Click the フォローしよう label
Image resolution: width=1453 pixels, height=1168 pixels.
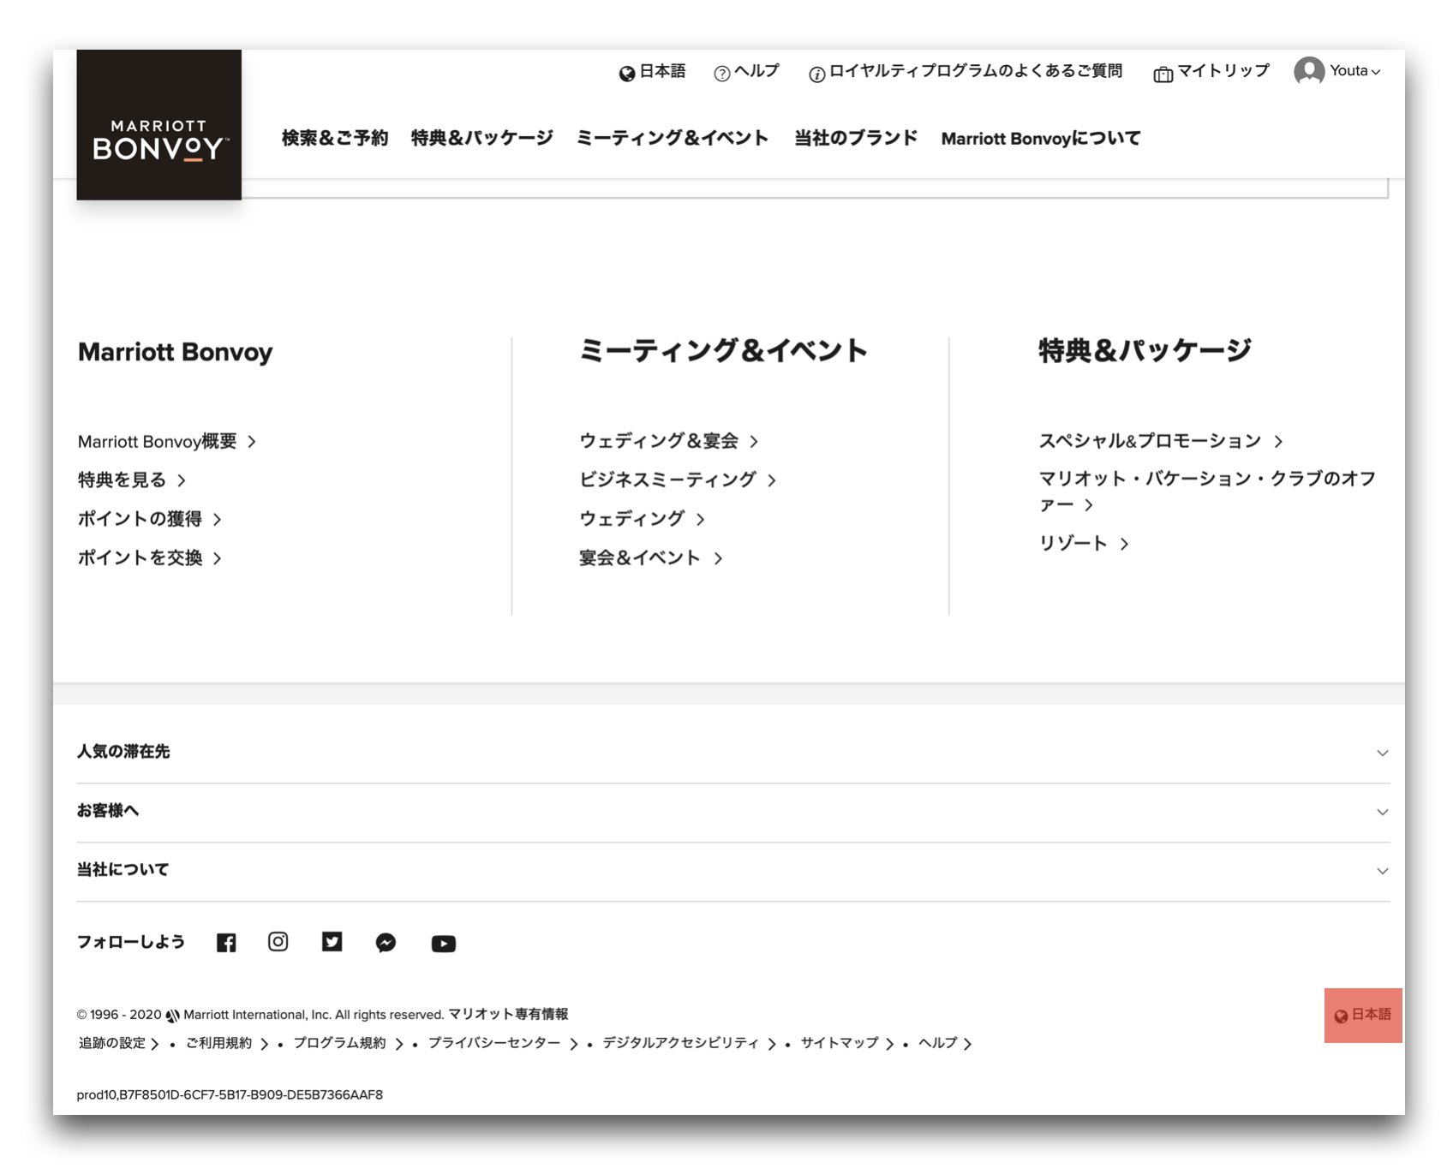[x=131, y=942]
